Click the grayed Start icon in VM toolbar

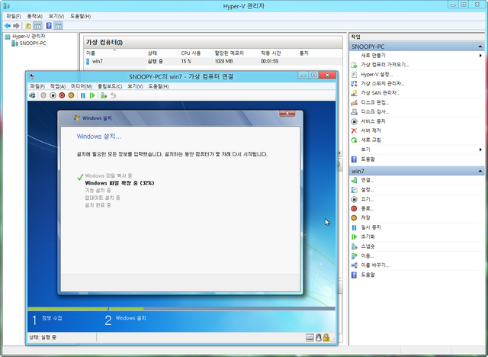(x=43, y=95)
